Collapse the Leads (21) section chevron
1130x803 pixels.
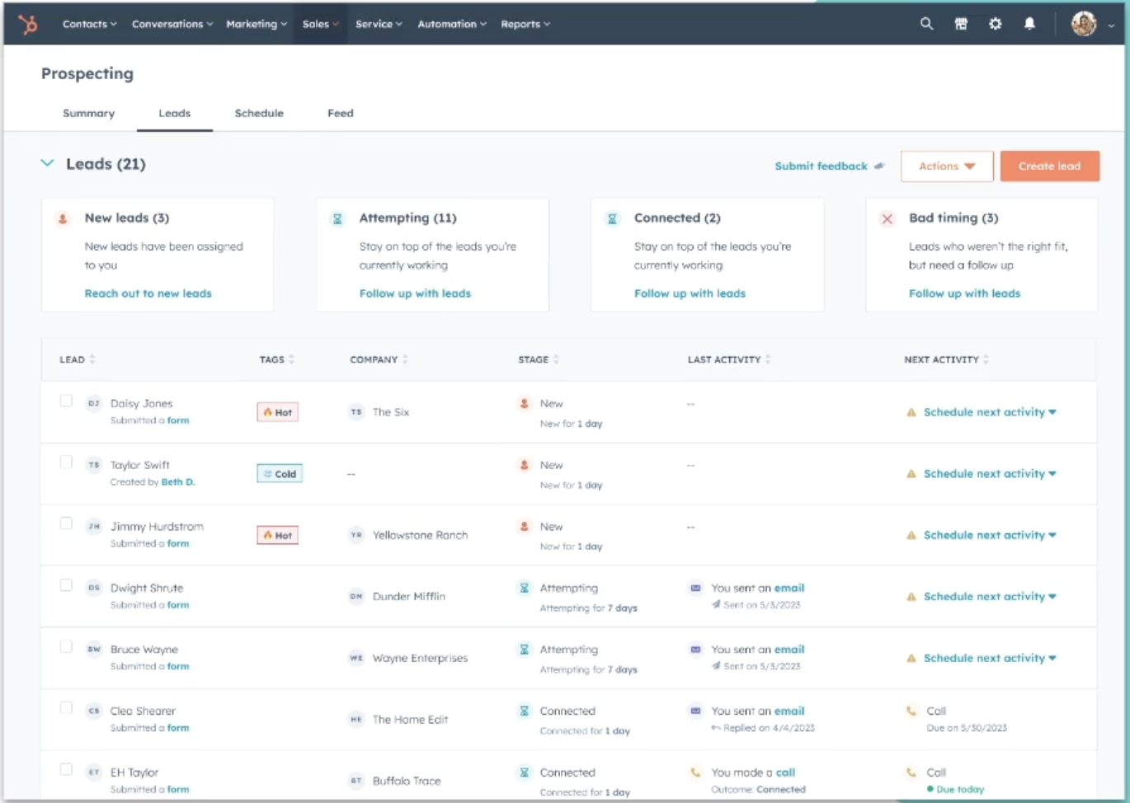click(48, 163)
